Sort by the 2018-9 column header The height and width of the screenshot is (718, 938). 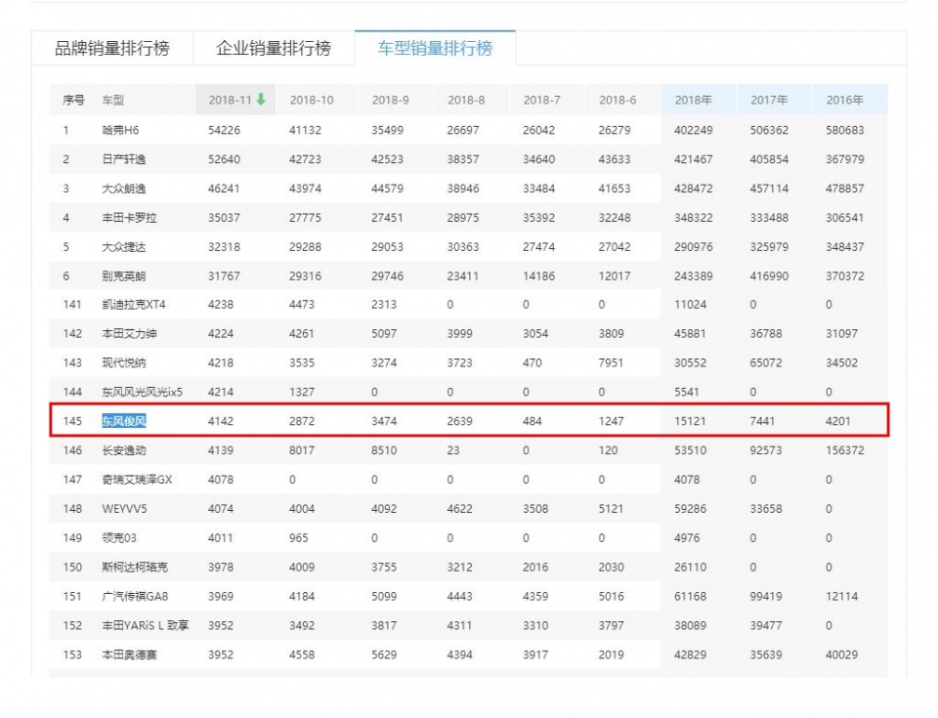(391, 100)
